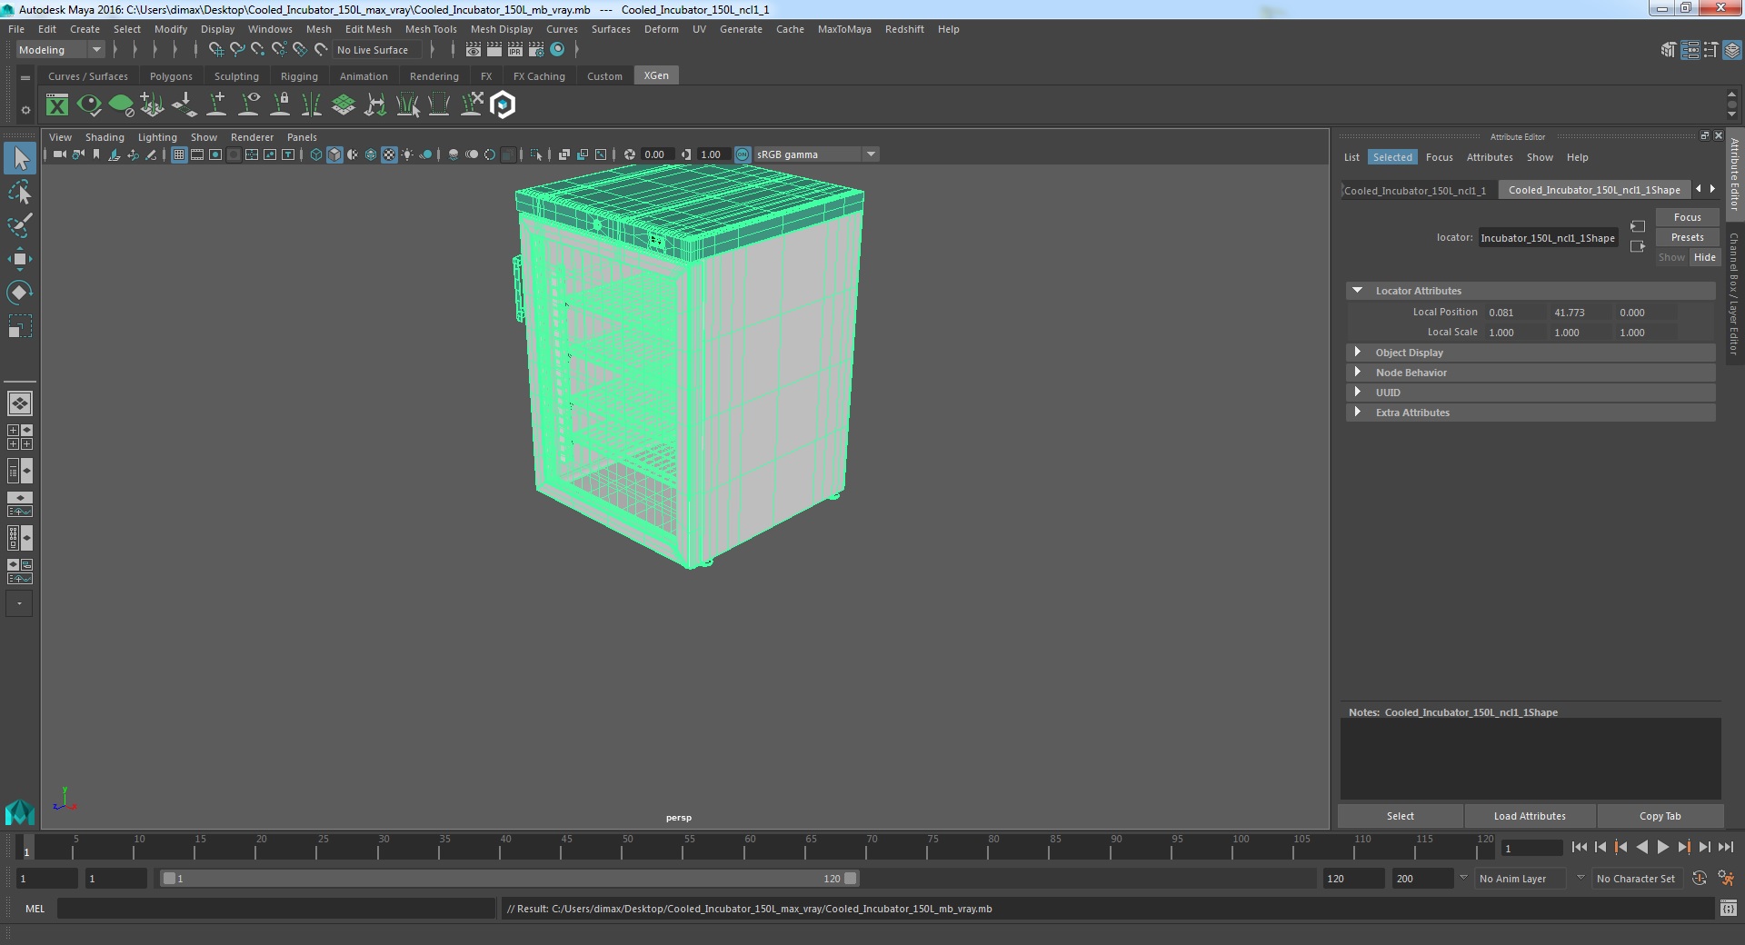Choose the Move tool in toolbox
The height and width of the screenshot is (945, 1745).
point(19,259)
